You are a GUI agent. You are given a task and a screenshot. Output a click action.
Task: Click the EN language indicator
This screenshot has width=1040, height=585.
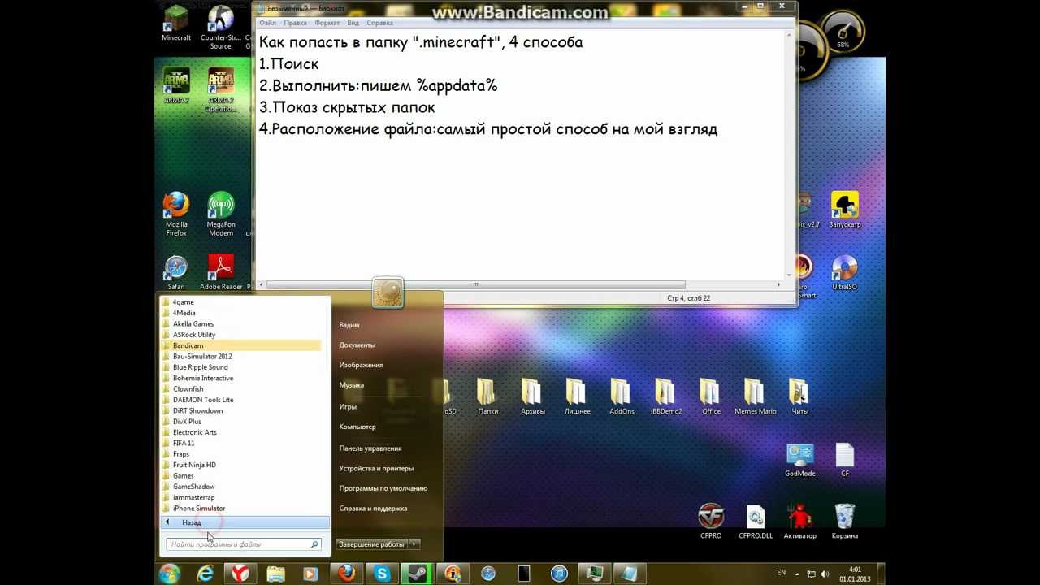click(x=782, y=573)
